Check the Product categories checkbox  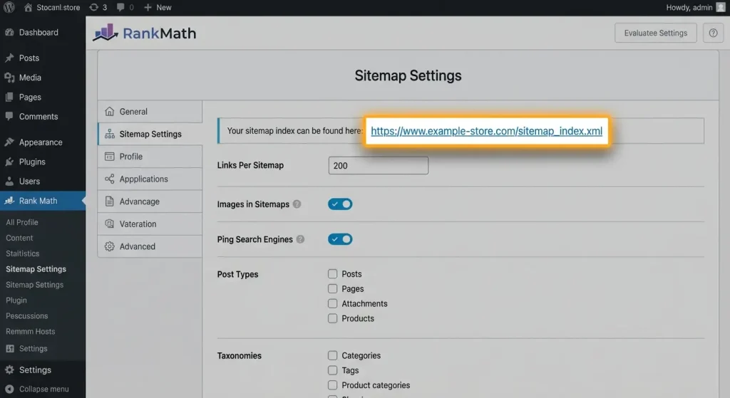332,385
